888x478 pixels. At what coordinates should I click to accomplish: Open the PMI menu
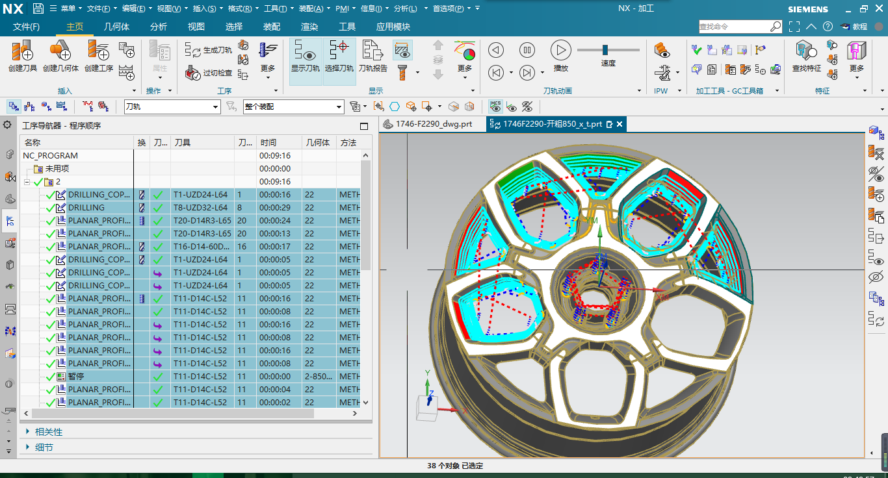point(345,8)
